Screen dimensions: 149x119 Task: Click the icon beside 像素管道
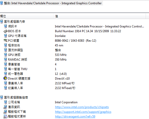(x=5, y=64)
